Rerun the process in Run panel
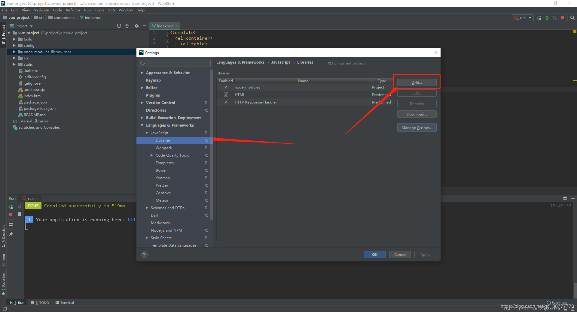The height and width of the screenshot is (312, 577). (11, 207)
